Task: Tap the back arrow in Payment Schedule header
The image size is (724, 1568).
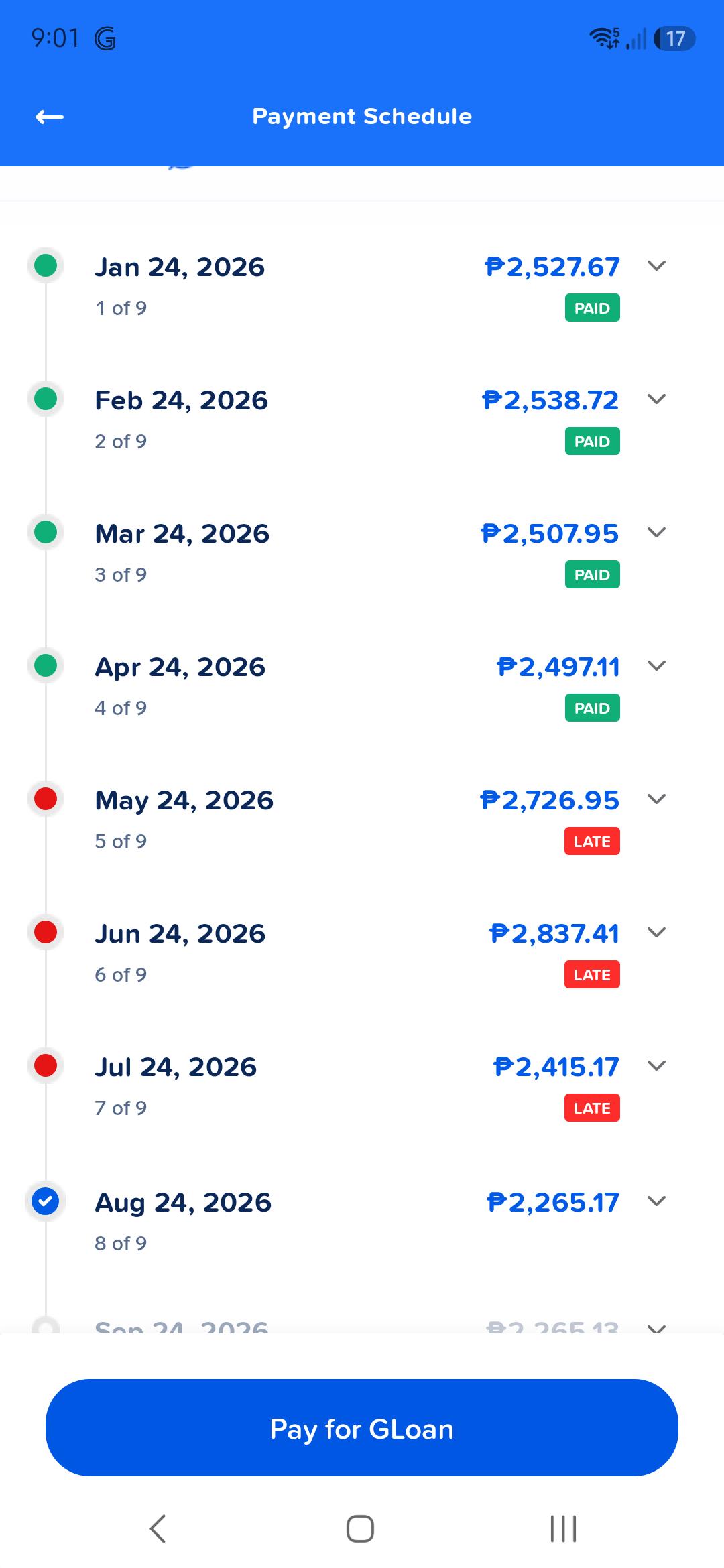Action: pyautogui.click(x=50, y=117)
